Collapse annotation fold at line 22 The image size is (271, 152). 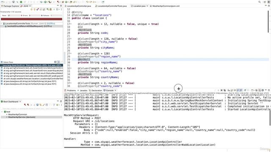tap(71, 39)
